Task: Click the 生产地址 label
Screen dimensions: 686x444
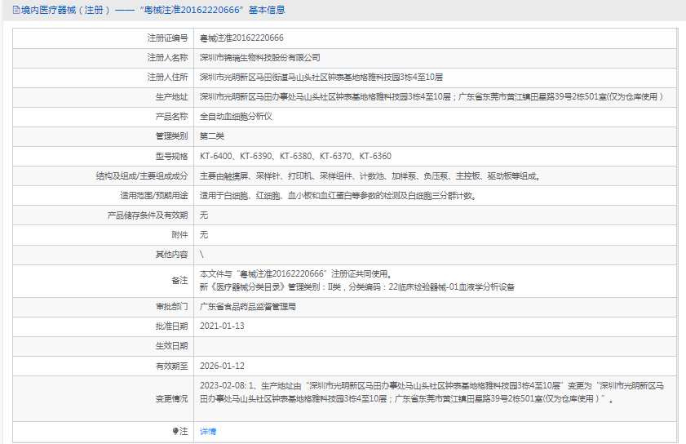Action: click(171, 97)
